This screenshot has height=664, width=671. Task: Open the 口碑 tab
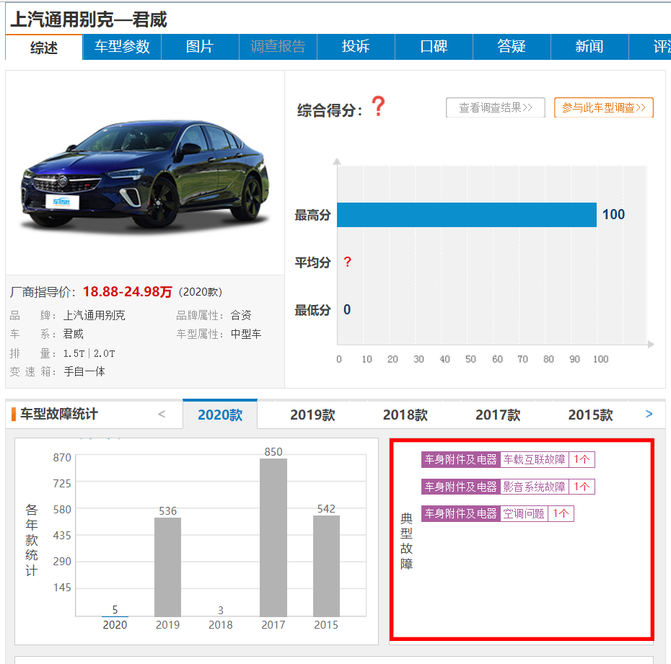click(434, 47)
